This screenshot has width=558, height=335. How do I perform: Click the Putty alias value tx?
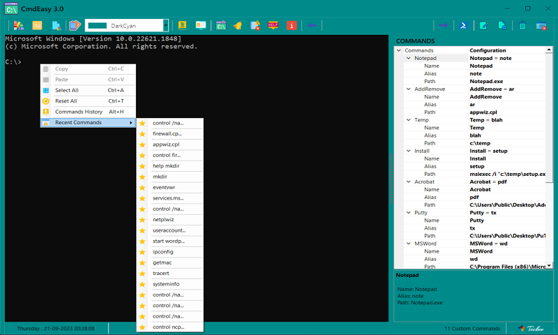[472, 228]
